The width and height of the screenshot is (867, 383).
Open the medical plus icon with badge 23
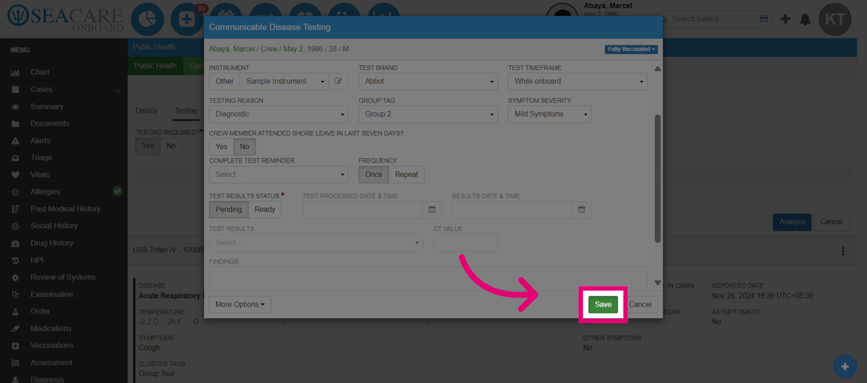click(186, 19)
